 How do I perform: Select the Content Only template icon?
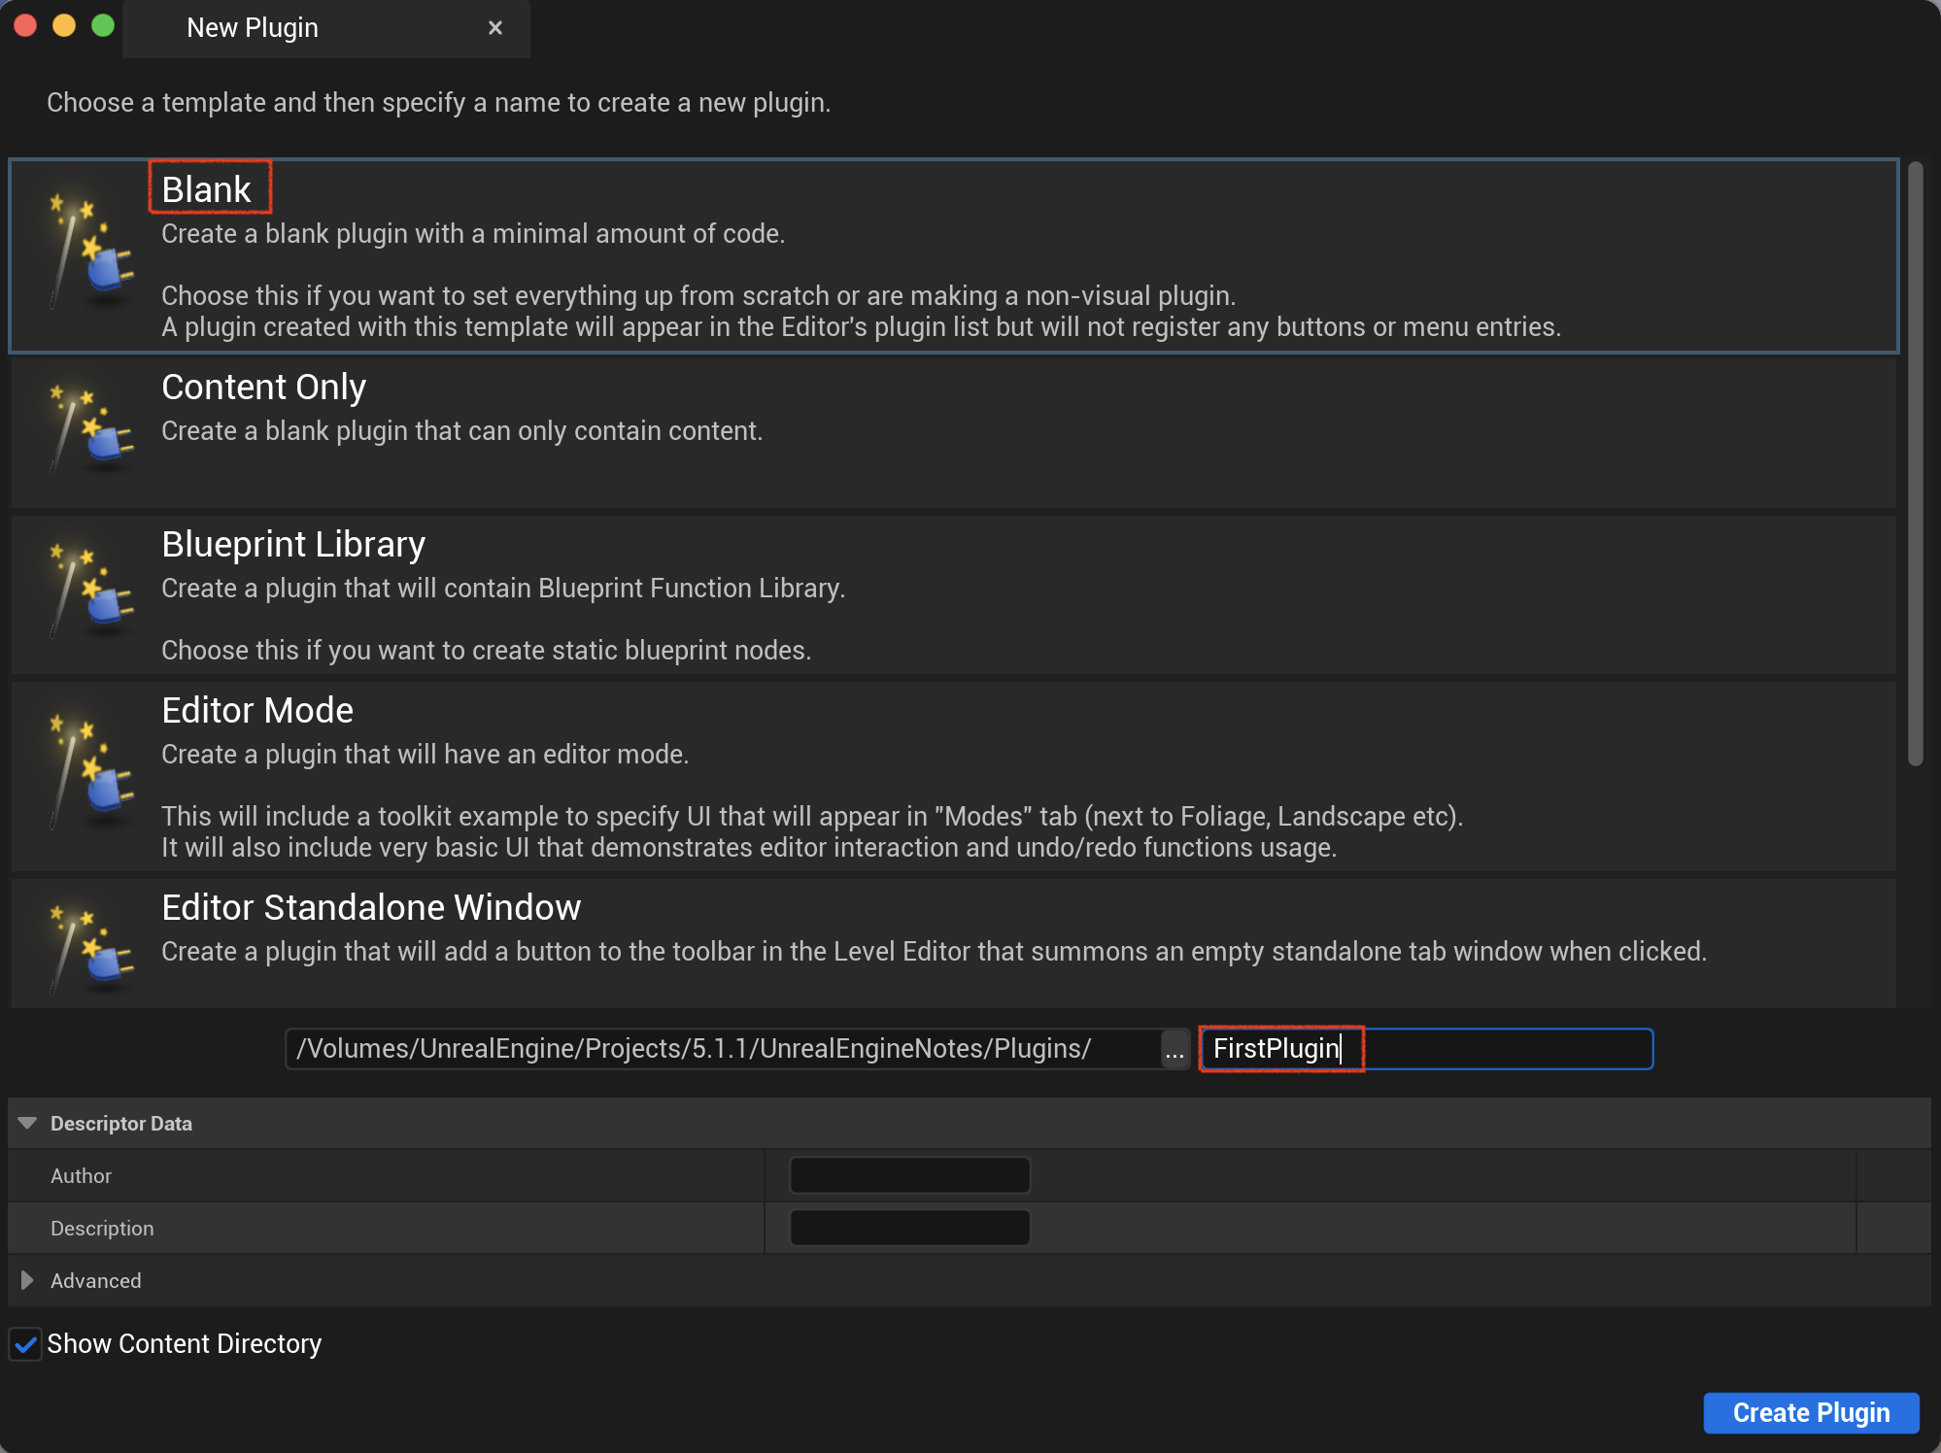coord(90,428)
